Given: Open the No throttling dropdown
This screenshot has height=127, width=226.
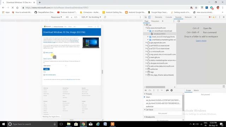Looking at the screenshot, I should pos(95,17).
